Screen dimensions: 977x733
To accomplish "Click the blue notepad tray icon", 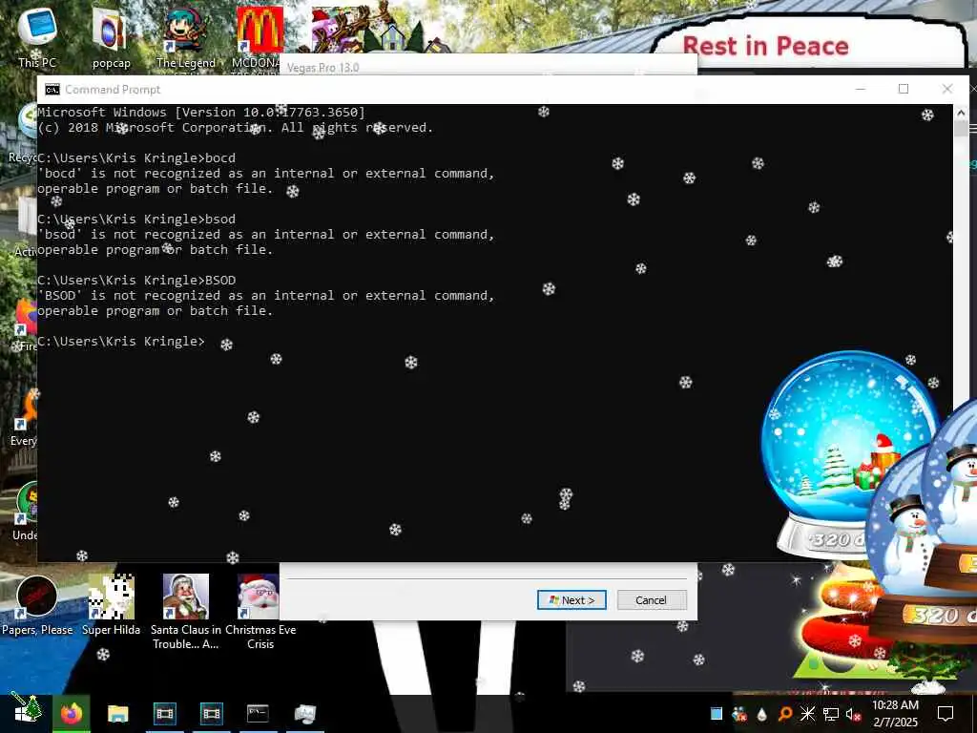I will (x=717, y=714).
